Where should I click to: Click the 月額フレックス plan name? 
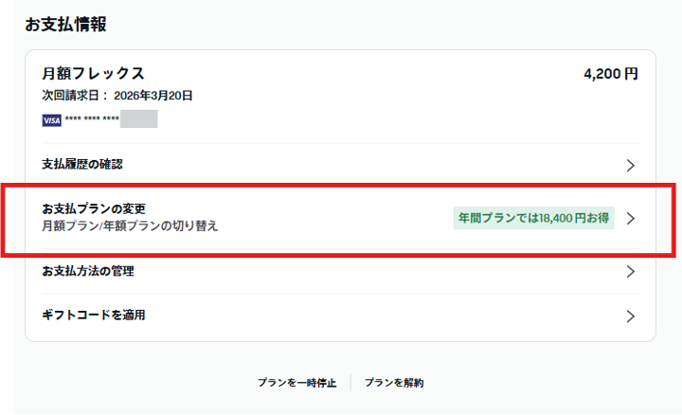click(x=93, y=73)
